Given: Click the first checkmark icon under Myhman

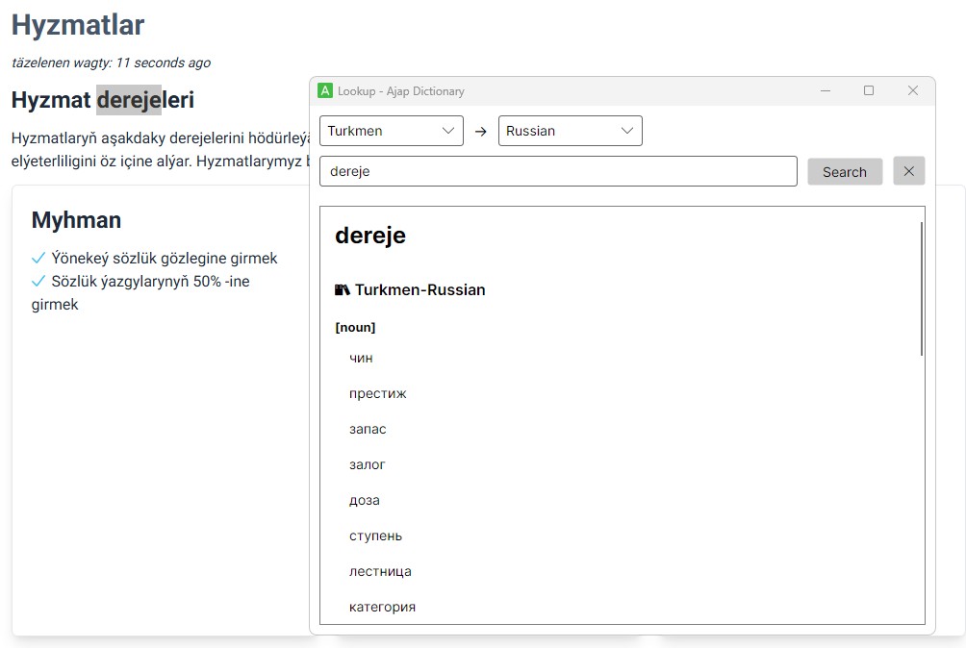Looking at the screenshot, I should coord(38,258).
